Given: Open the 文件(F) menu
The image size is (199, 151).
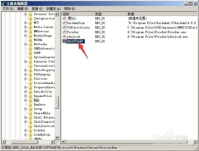Looking at the screenshot, I should [8, 9].
